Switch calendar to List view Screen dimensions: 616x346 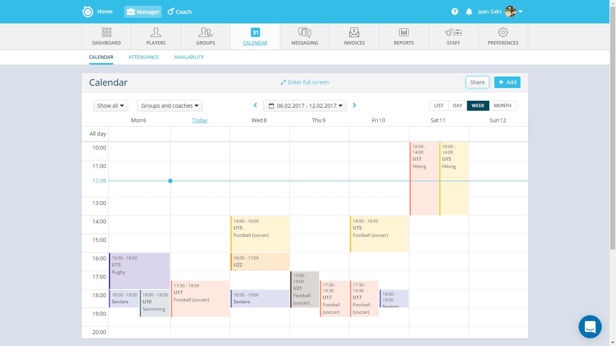pyautogui.click(x=439, y=106)
